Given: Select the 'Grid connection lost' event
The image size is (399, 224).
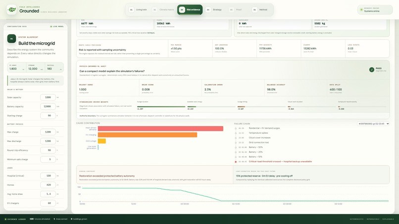Looking at the screenshot, I should point(259,142).
